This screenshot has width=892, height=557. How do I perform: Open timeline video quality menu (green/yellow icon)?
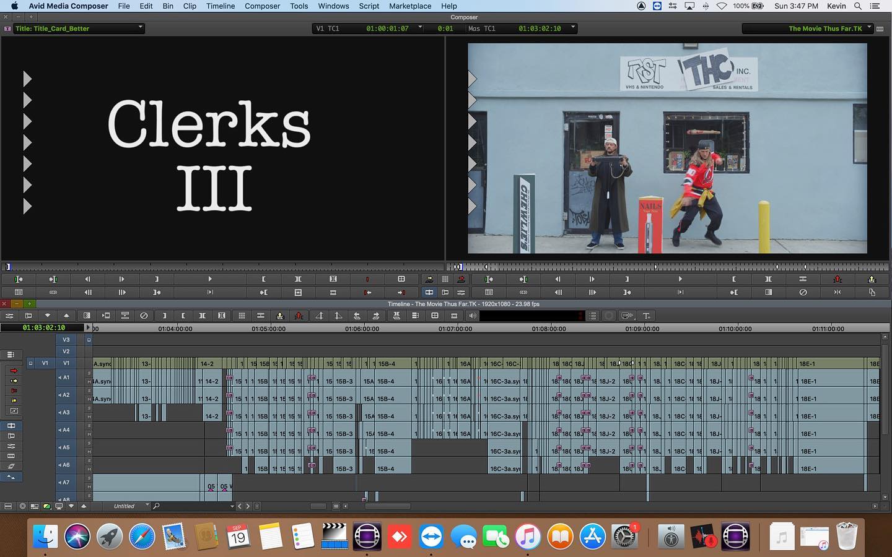pyautogui.click(x=46, y=506)
